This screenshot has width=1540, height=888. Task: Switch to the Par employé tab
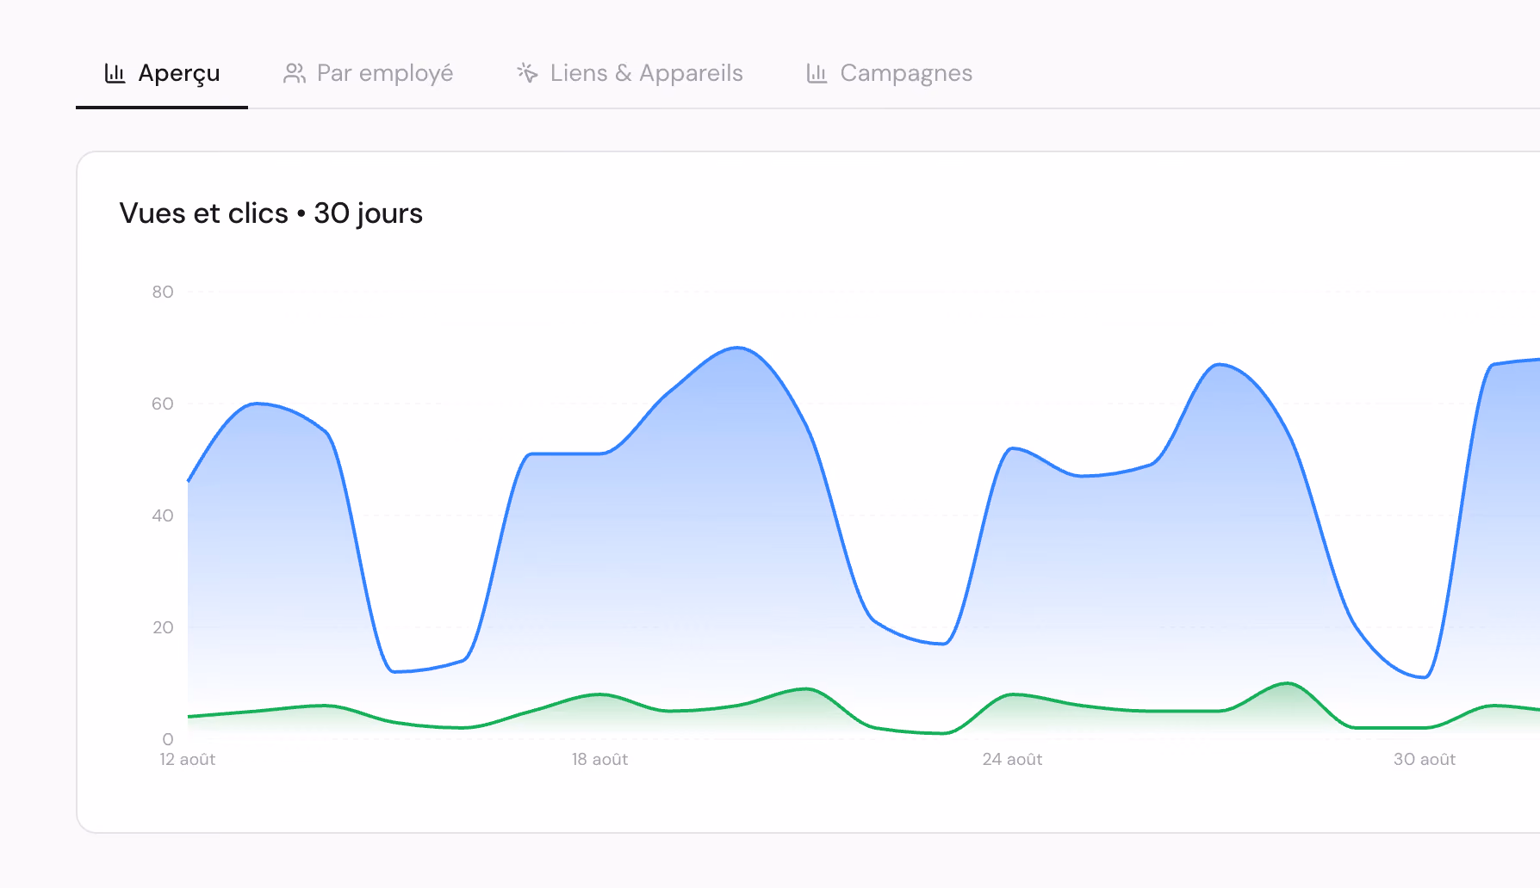[368, 73]
